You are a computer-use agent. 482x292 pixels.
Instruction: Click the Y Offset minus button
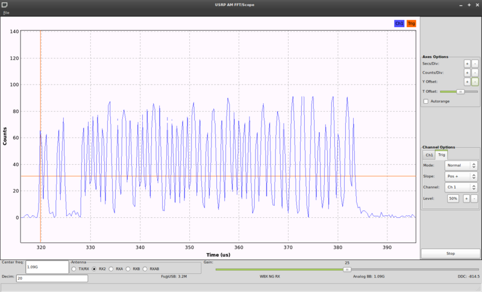click(x=475, y=81)
